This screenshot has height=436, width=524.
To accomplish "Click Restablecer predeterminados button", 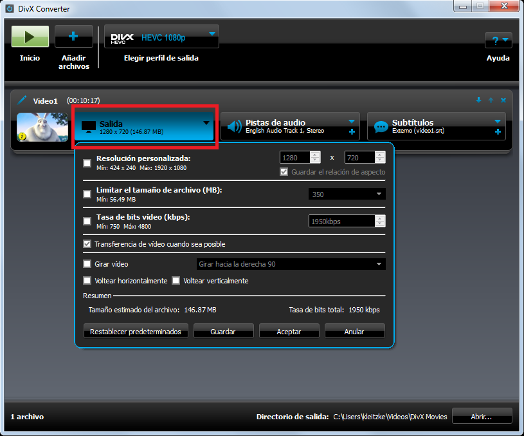I will coord(136,331).
